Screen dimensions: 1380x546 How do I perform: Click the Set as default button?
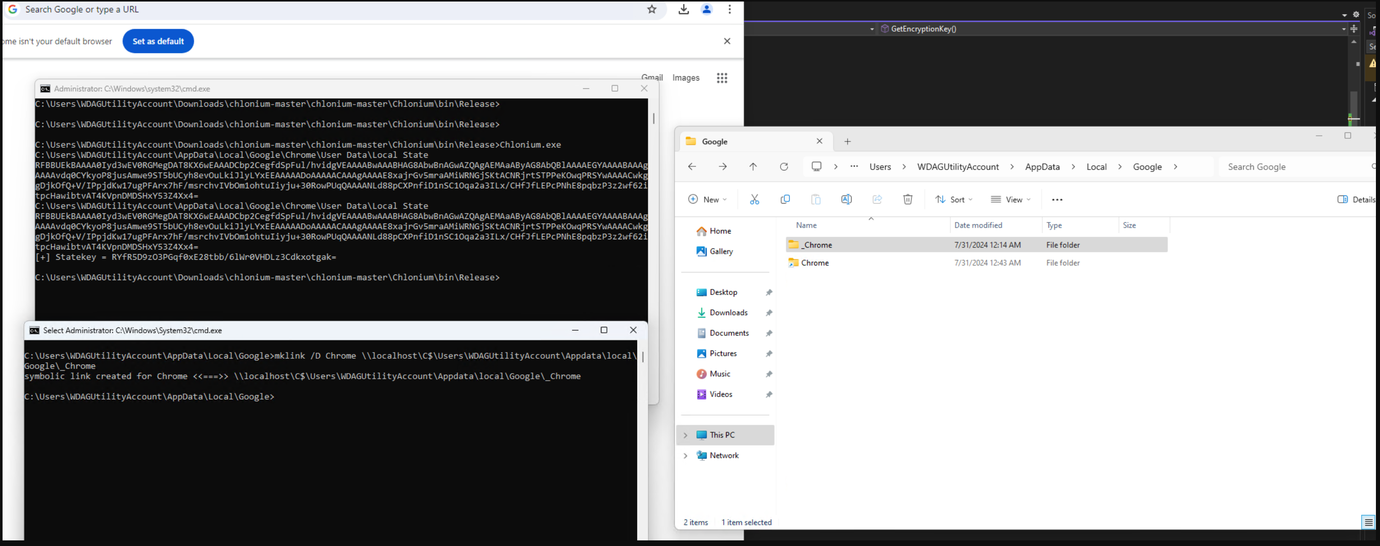pos(158,41)
